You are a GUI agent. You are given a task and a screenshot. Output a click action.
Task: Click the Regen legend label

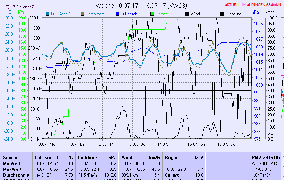pyautogui.click(x=161, y=14)
